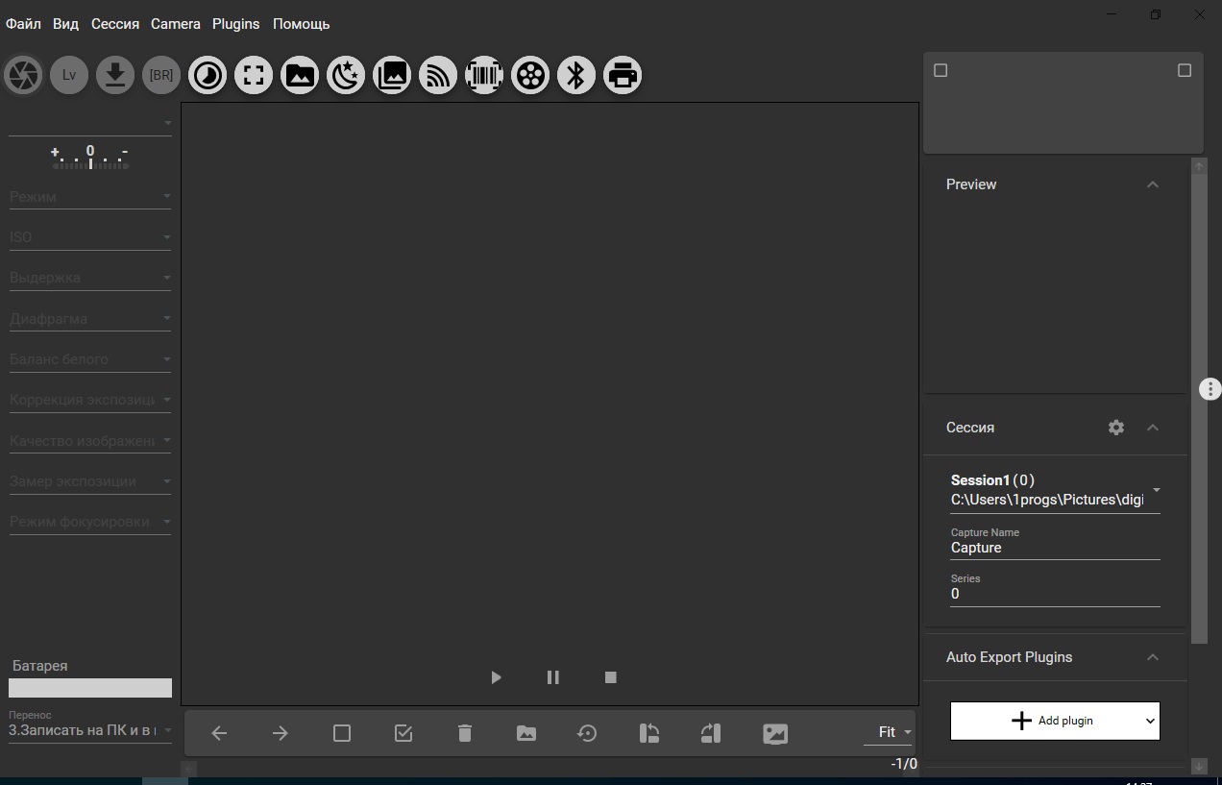Screen dimensions: 1222x785
Task: Open the barcode scanner icon
Action: tap(484, 75)
